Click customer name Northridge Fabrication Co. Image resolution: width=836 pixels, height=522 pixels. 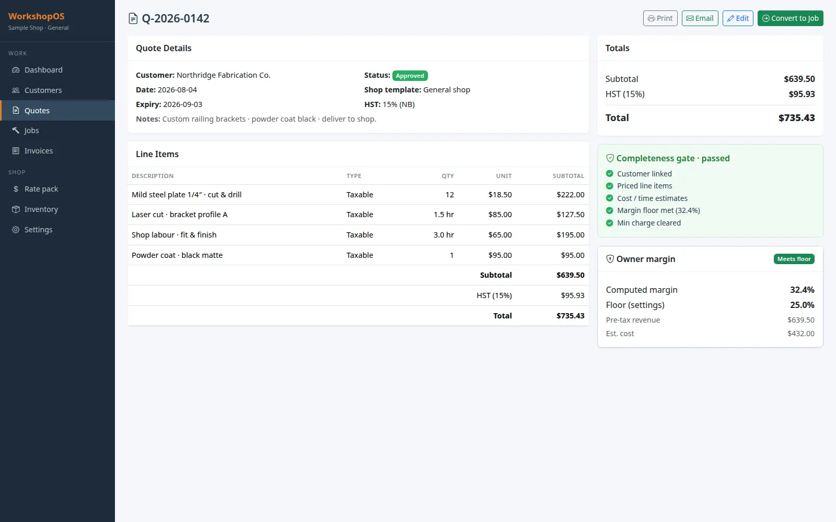[x=224, y=75]
